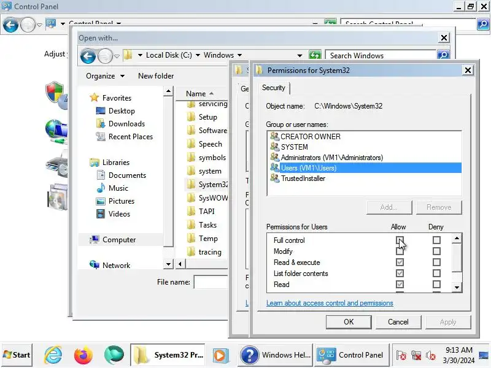Check Deny for Full control

click(436, 240)
